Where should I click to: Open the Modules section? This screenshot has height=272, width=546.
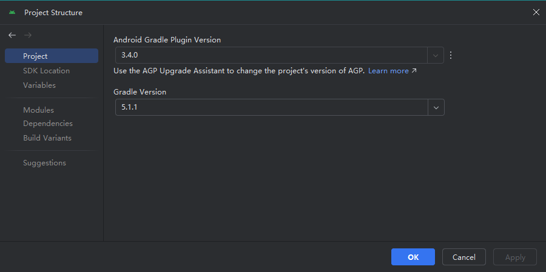(x=38, y=110)
